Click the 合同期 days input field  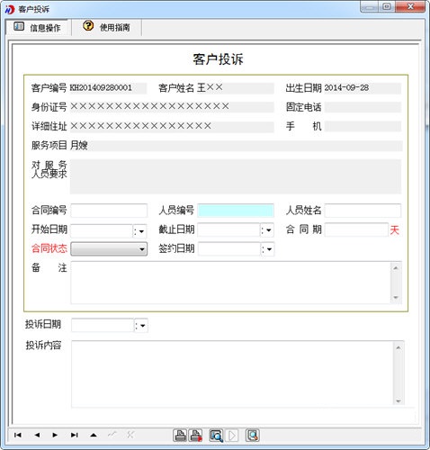tap(356, 229)
